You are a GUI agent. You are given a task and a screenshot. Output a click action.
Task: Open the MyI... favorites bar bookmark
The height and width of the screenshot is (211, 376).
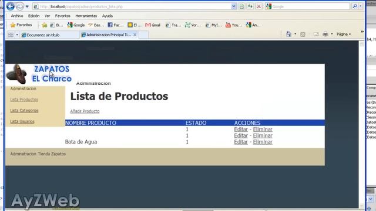click(213, 25)
